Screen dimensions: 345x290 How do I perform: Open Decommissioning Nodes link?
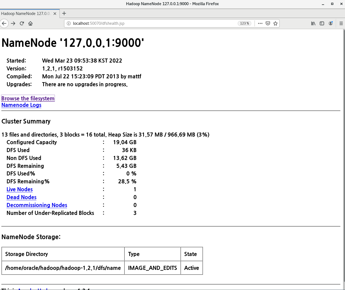click(37, 205)
